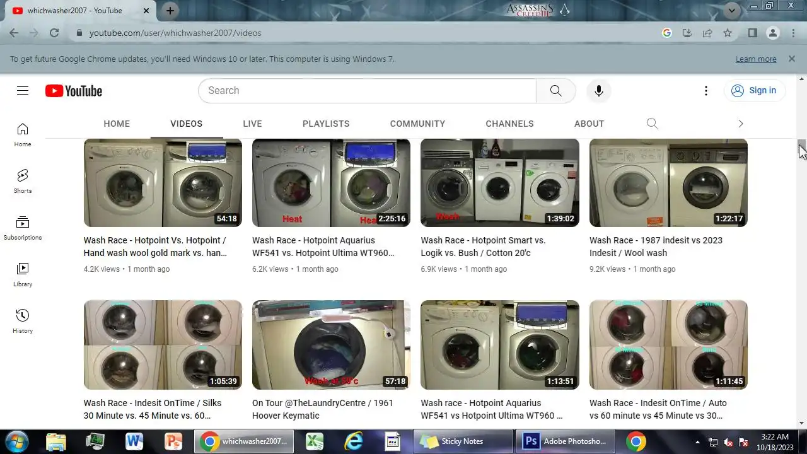
Task: Open a new browser tab
Action: click(170, 11)
